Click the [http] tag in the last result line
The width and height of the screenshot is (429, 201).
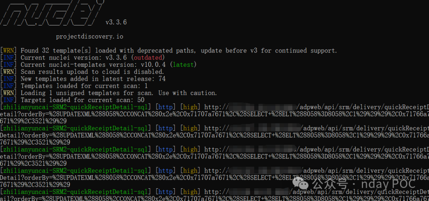pos(166,192)
